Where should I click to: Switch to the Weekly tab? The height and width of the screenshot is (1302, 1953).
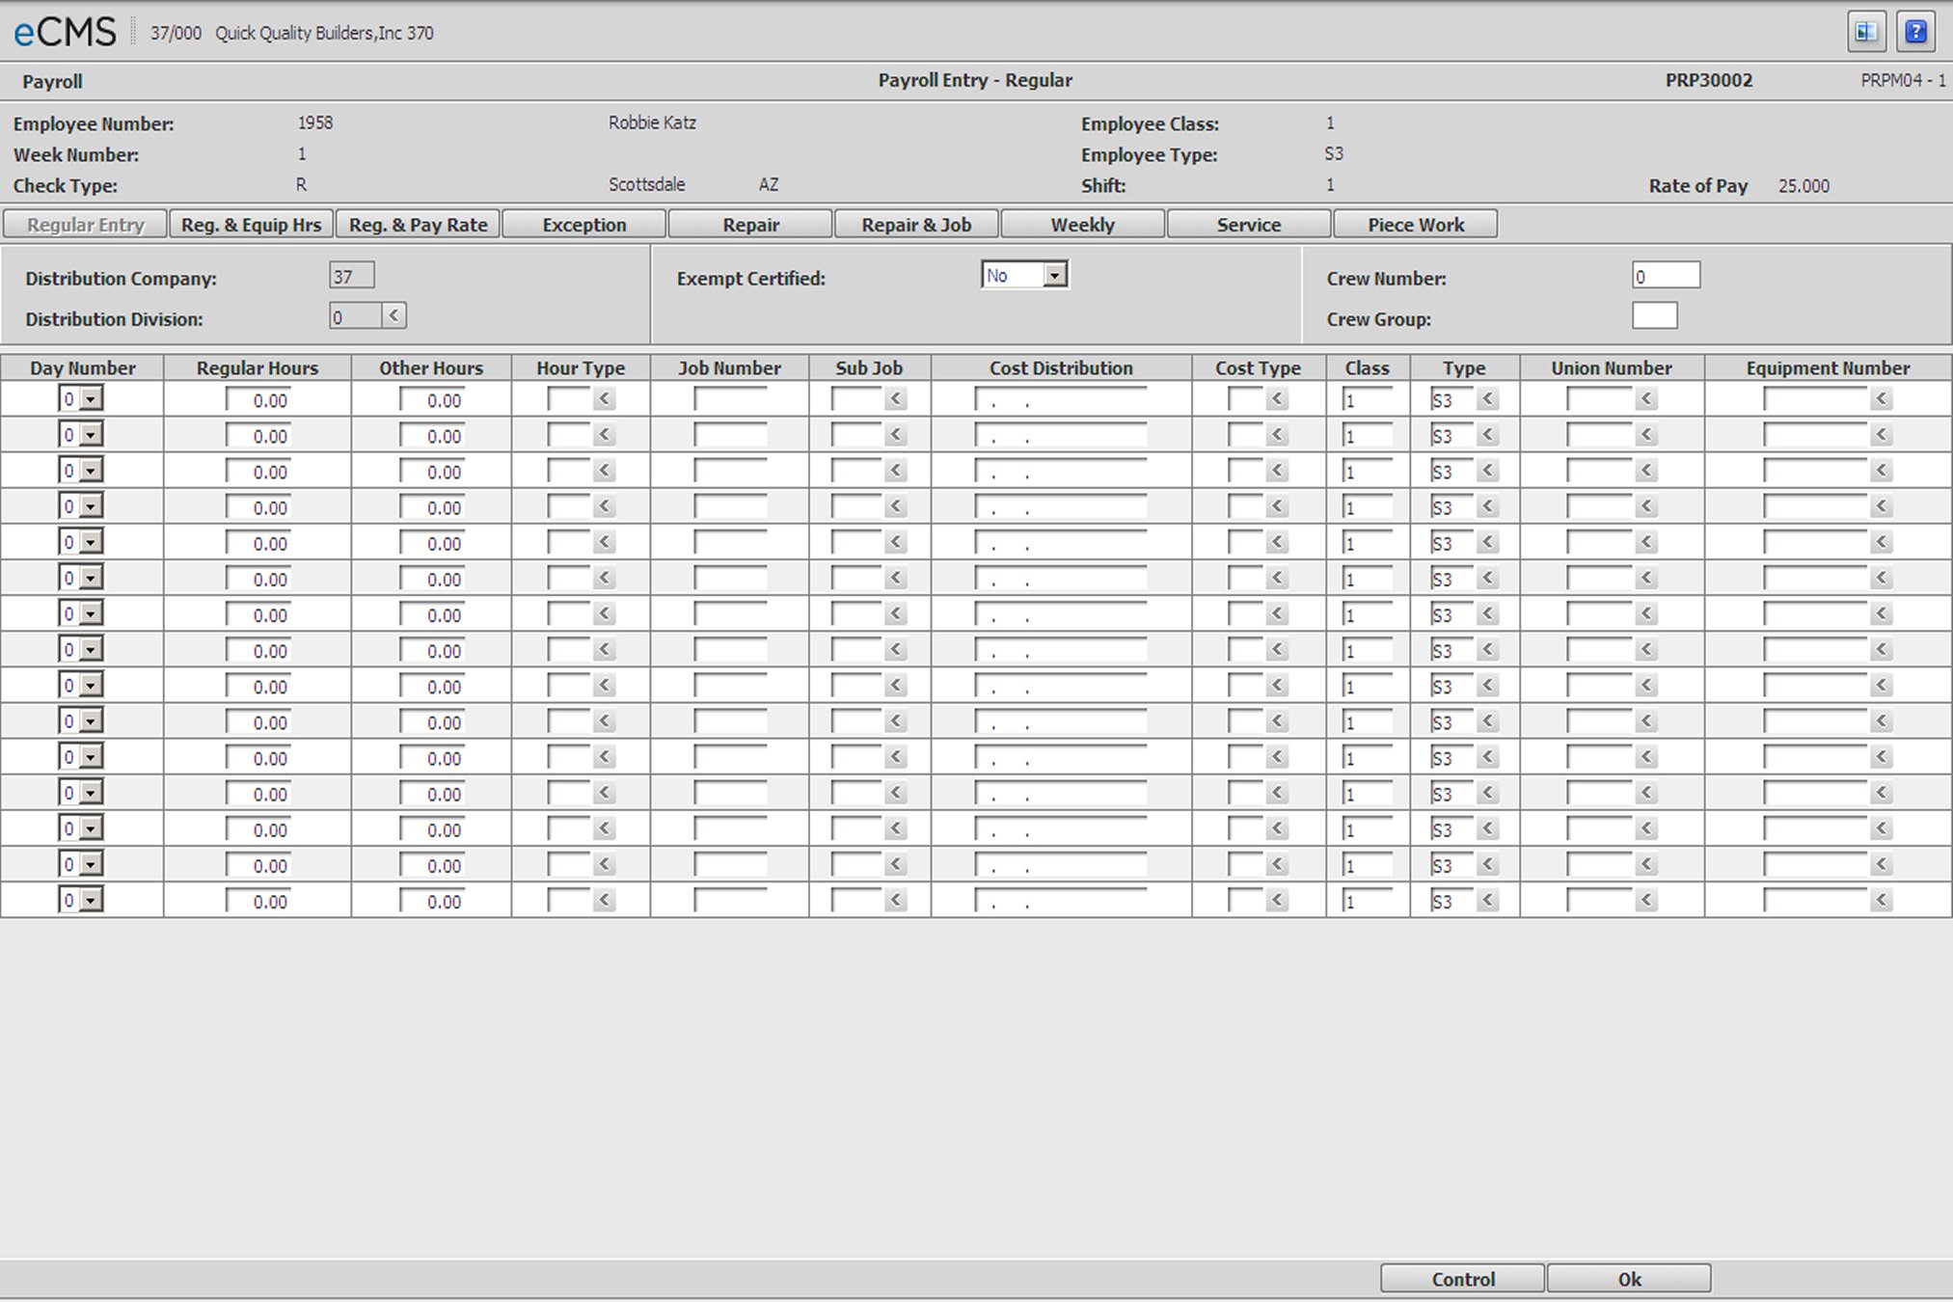pos(1082,224)
